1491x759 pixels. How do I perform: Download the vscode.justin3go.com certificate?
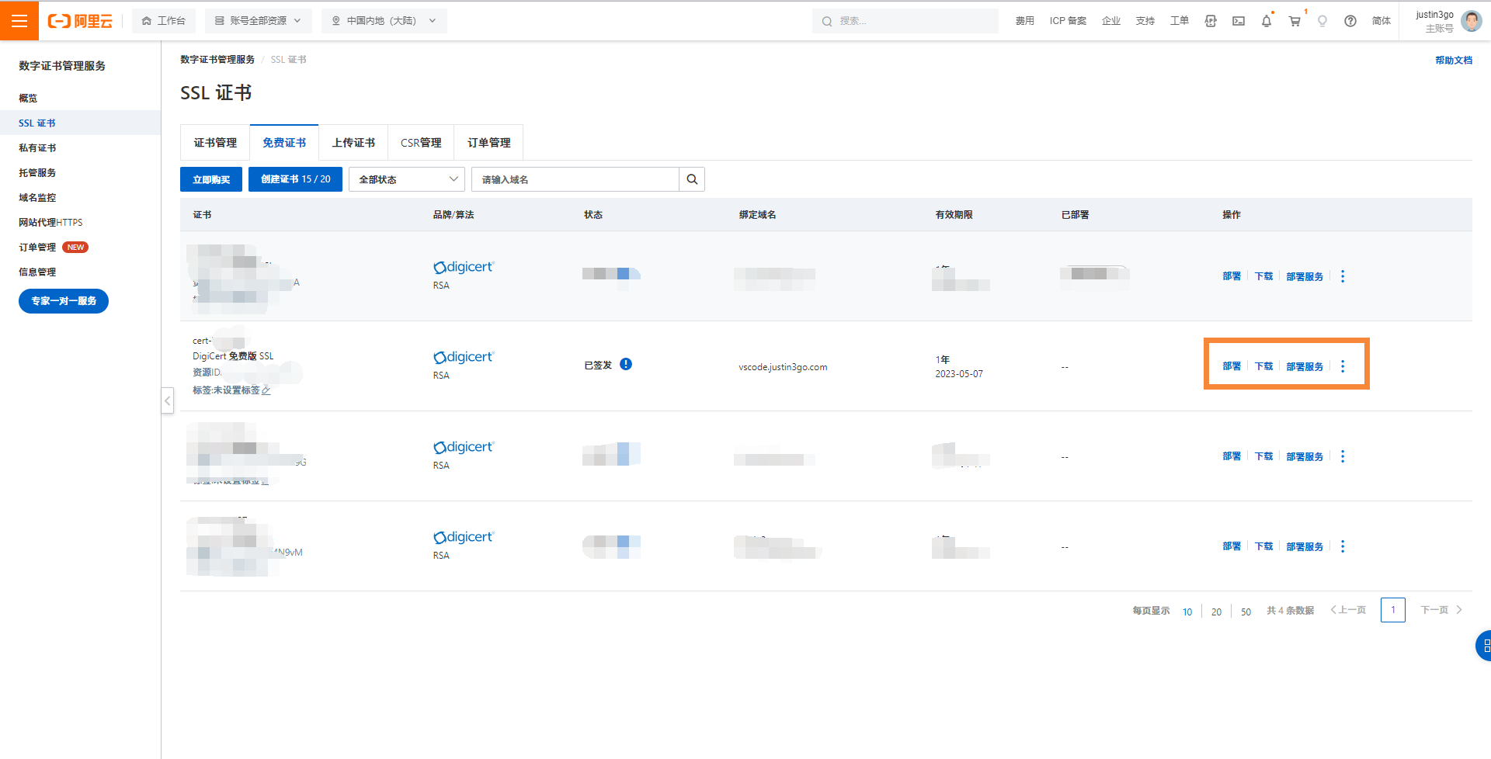pyautogui.click(x=1263, y=366)
